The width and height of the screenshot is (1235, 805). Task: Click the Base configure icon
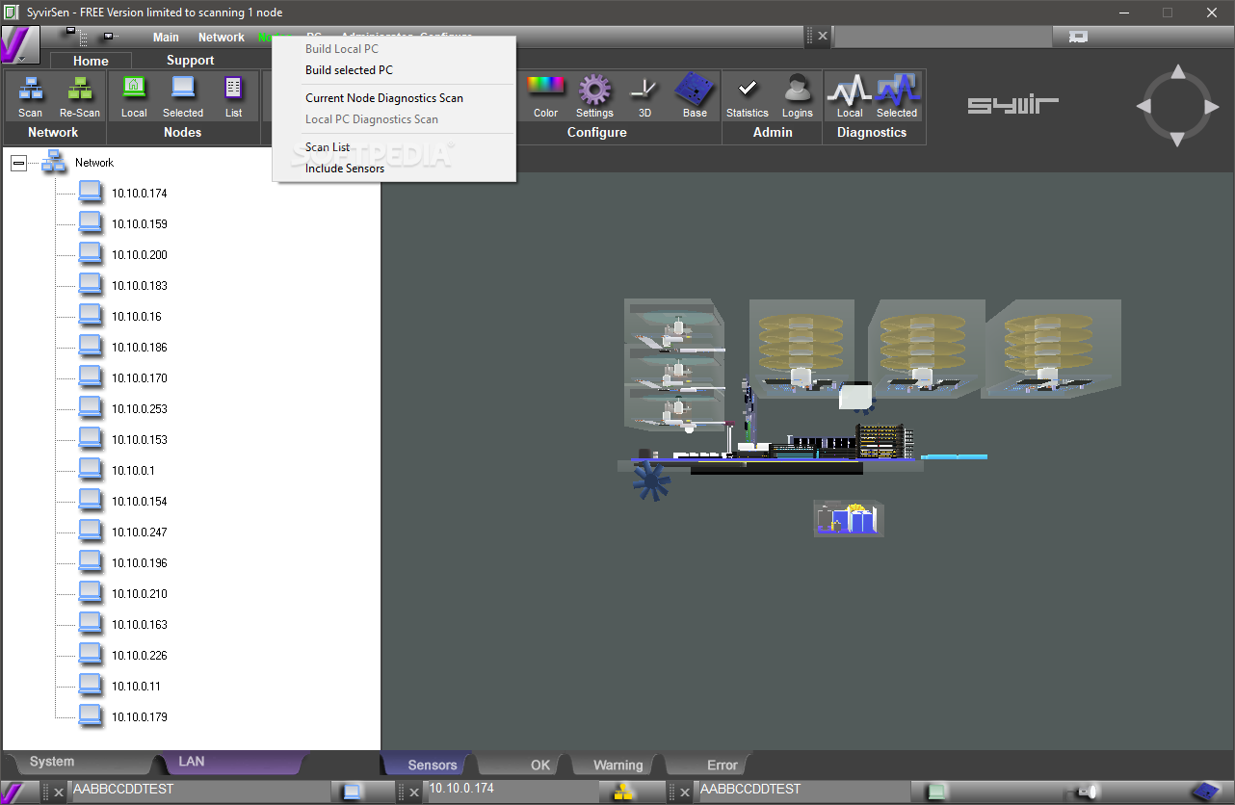pyautogui.click(x=694, y=89)
